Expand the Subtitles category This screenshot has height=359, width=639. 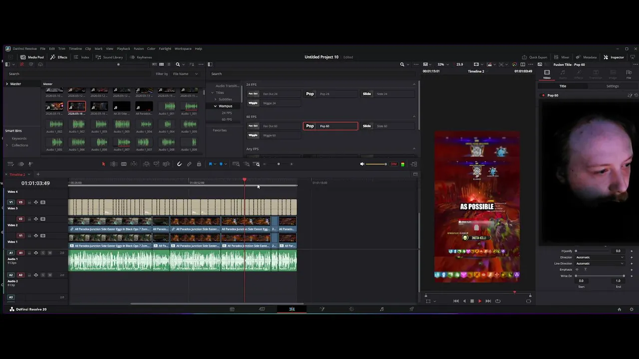coord(216,99)
